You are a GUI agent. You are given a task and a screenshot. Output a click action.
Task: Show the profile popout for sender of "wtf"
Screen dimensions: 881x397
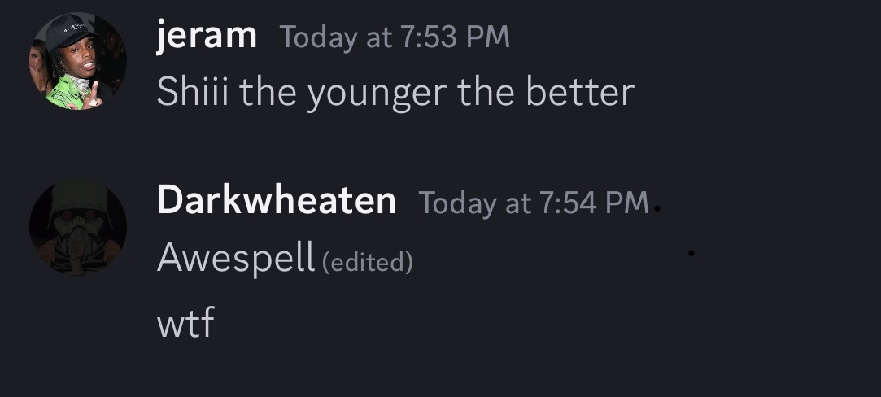(277, 201)
